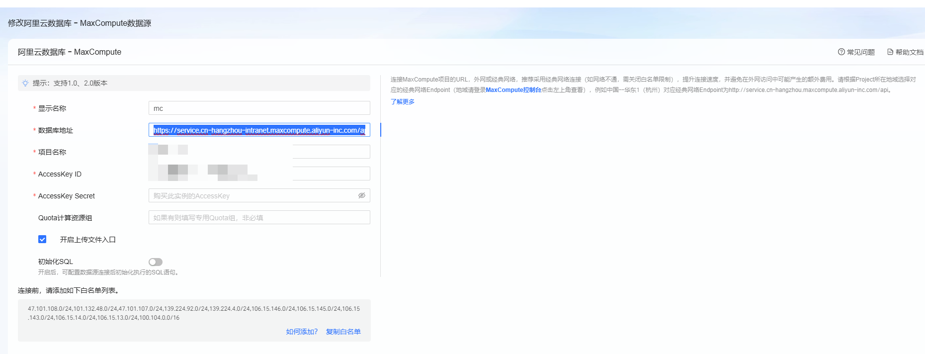Click the 数据库地址 URL input field

click(x=259, y=130)
